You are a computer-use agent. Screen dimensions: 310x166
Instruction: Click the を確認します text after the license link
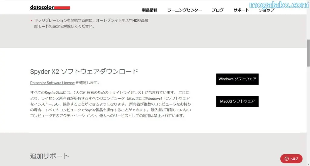point(87,83)
